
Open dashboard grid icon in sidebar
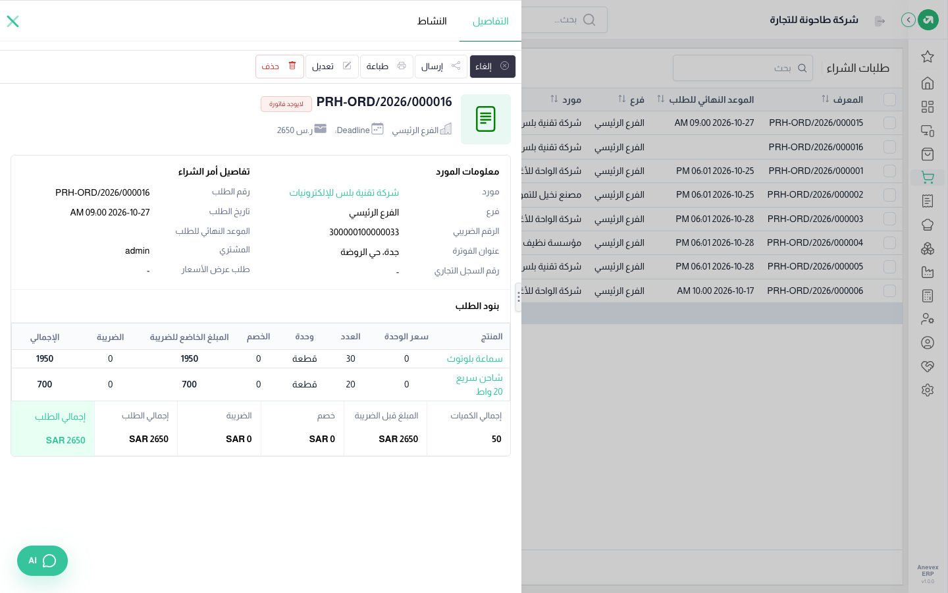[928, 107]
